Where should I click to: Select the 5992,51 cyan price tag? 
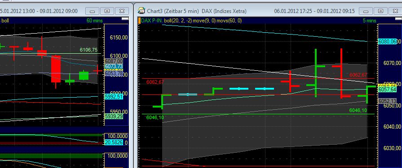tap(114, 97)
